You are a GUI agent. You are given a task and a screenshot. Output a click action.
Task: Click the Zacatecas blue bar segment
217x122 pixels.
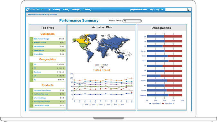coord(158,95)
